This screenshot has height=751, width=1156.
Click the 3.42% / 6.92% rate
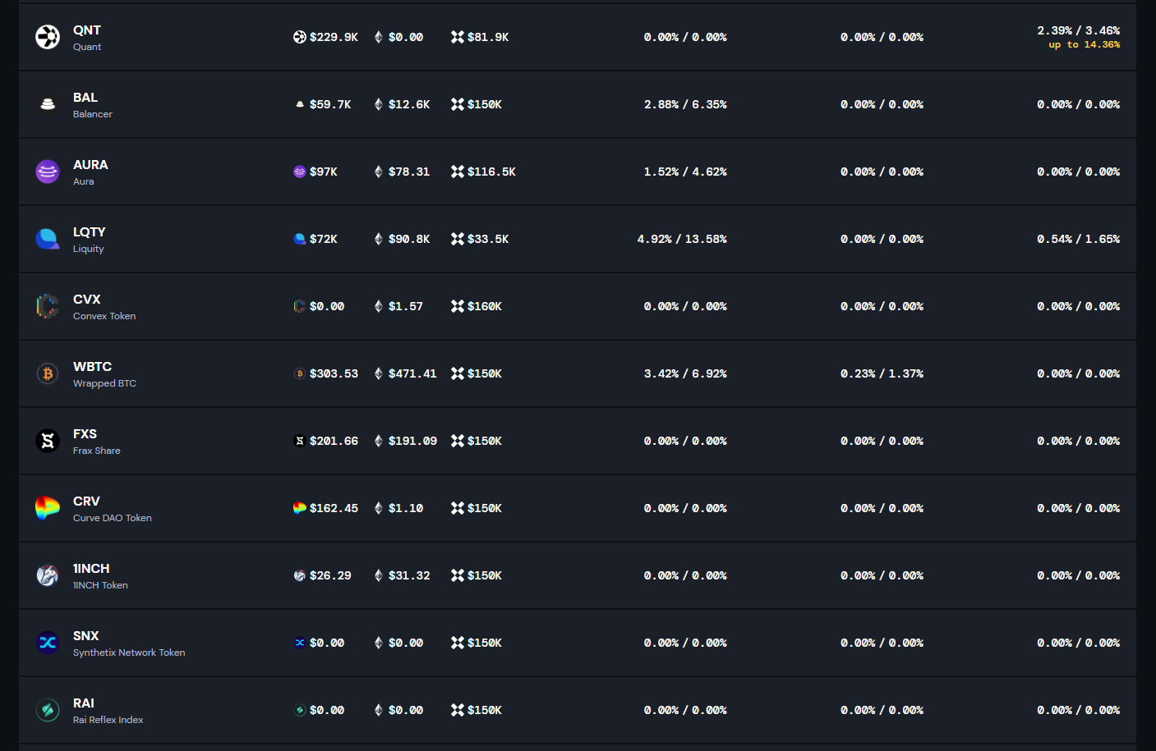pos(685,373)
